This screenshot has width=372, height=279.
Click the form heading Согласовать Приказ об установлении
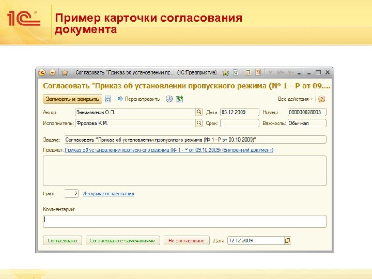coord(187,86)
